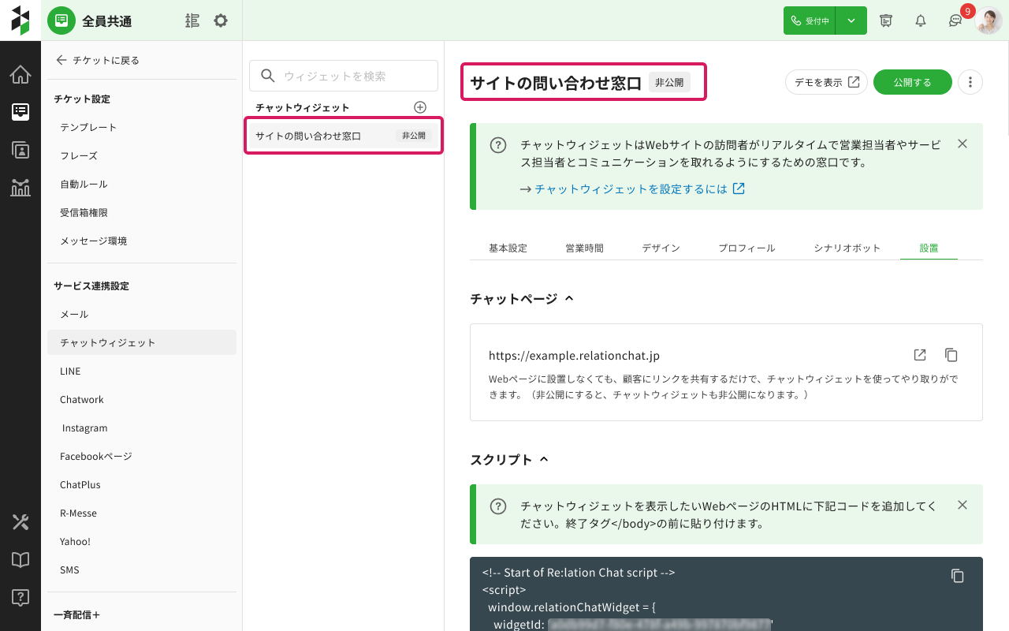Viewport: 1009px width, 631px height.
Task: Open the 受付中 status dropdown arrow
Action: (851, 21)
